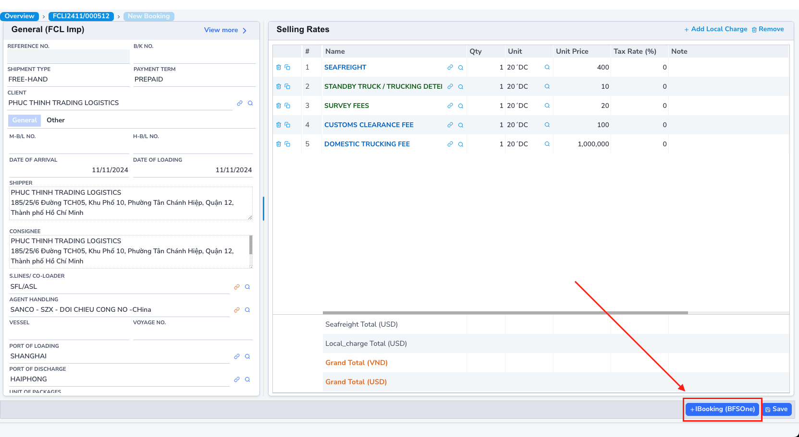This screenshot has width=799, height=437.
Task: Search S.Lines/Co-Loader lookup icon
Action: point(247,287)
